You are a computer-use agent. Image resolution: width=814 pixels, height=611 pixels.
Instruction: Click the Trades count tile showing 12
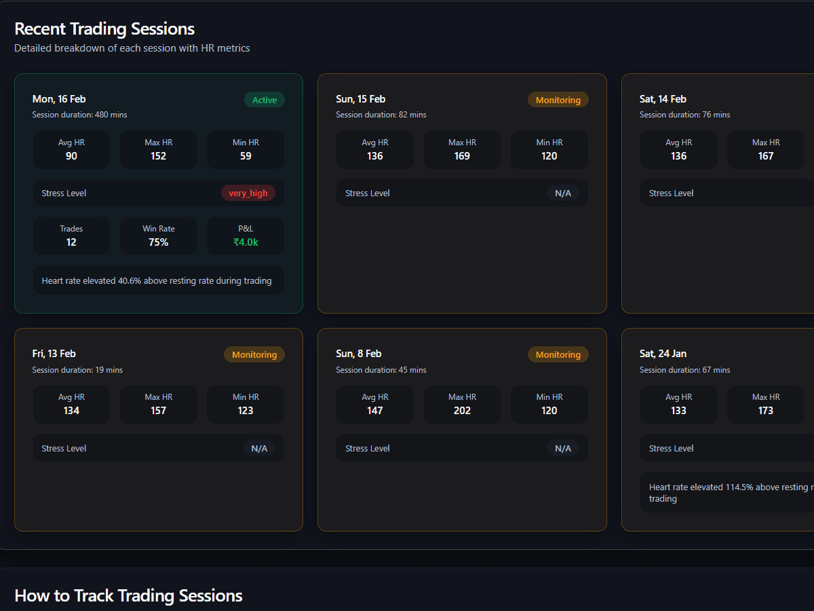(x=71, y=236)
